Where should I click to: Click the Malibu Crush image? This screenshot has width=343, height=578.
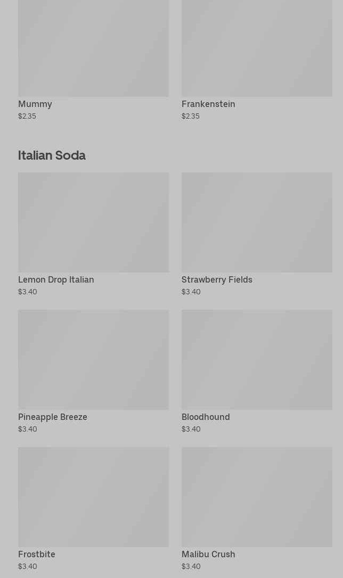(x=257, y=497)
